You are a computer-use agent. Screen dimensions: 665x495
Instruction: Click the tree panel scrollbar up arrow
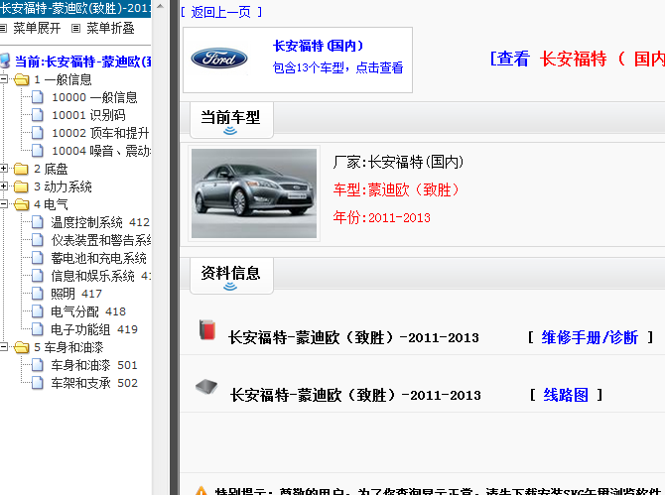click(x=160, y=6)
